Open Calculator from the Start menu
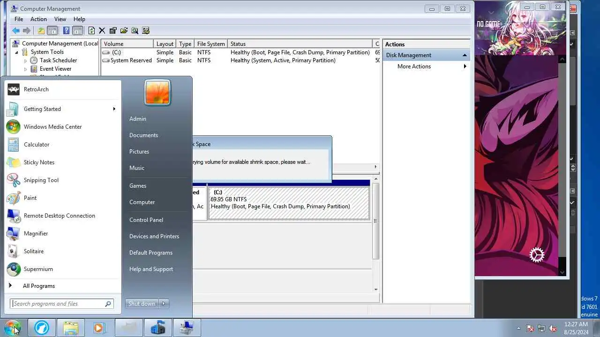 pos(63,145)
